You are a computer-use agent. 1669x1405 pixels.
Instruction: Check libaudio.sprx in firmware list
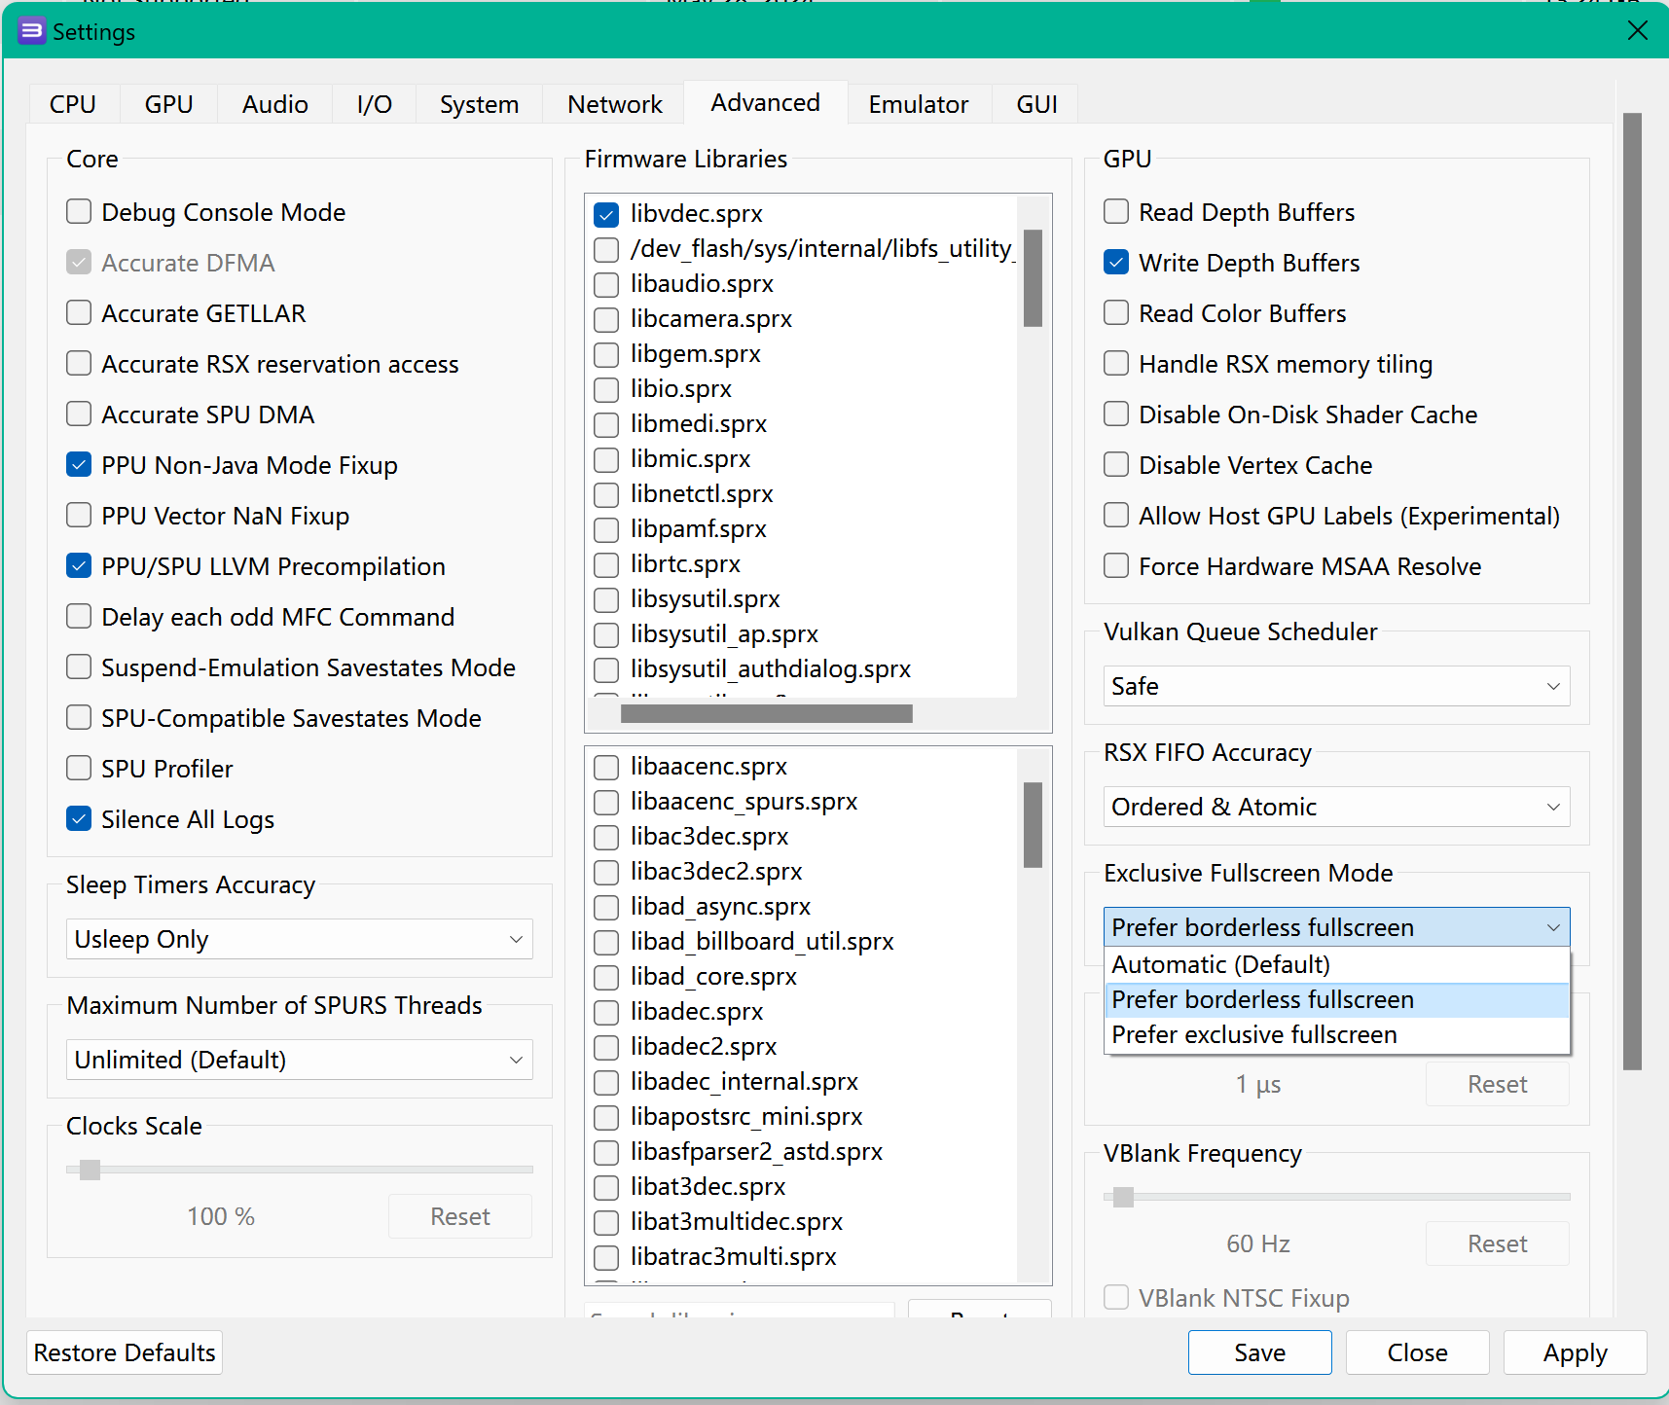(606, 284)
